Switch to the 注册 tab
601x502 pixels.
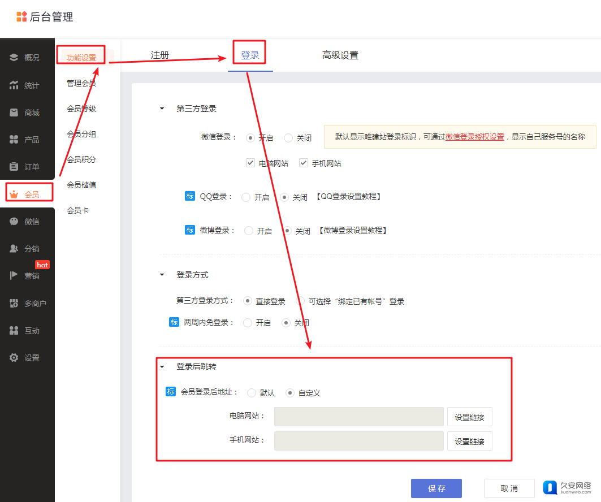160,55
